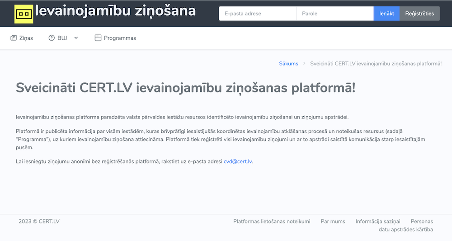452x241 pixels.
Task: Click the Ievainojamību ziņošana site title
Action: tap(115, 12)
